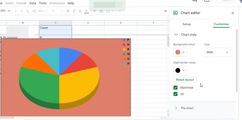Open the Help menu

(x=71, y=3)
